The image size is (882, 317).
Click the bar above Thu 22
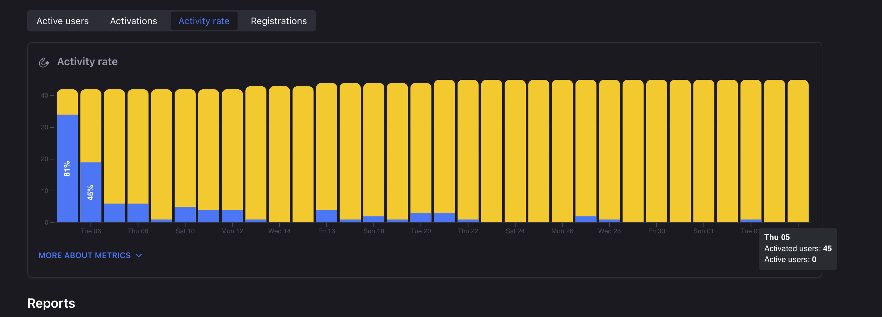click(468, 151)
